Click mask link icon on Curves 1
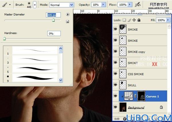The width and height of the screenshot is (172, 122). click(135, 96)
